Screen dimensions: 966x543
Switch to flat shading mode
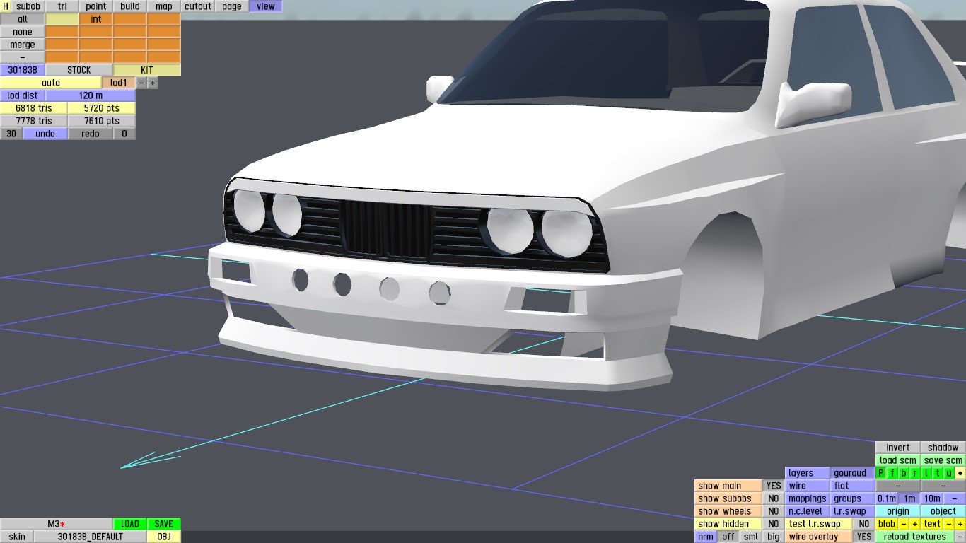853,486
